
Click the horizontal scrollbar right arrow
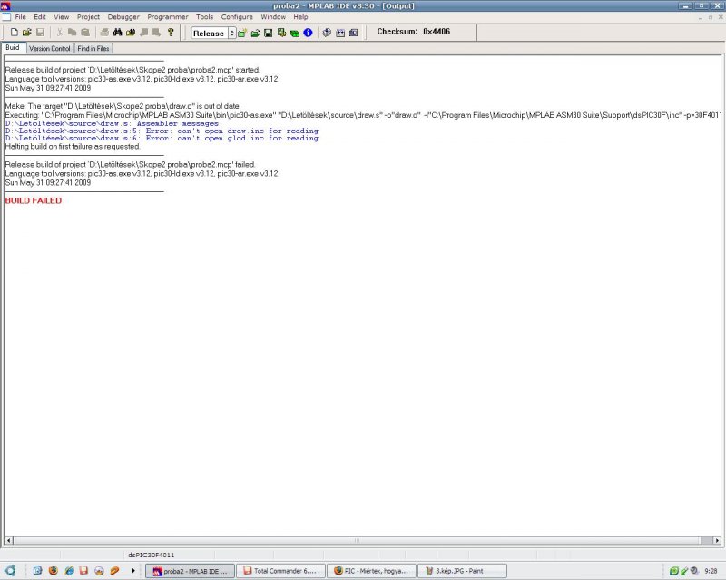coord(717,540)
